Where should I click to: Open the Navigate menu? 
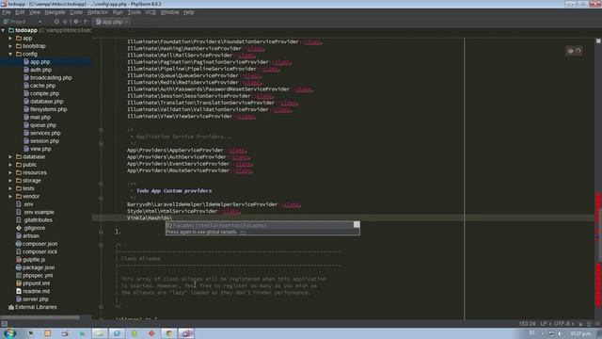pos(55,12)
